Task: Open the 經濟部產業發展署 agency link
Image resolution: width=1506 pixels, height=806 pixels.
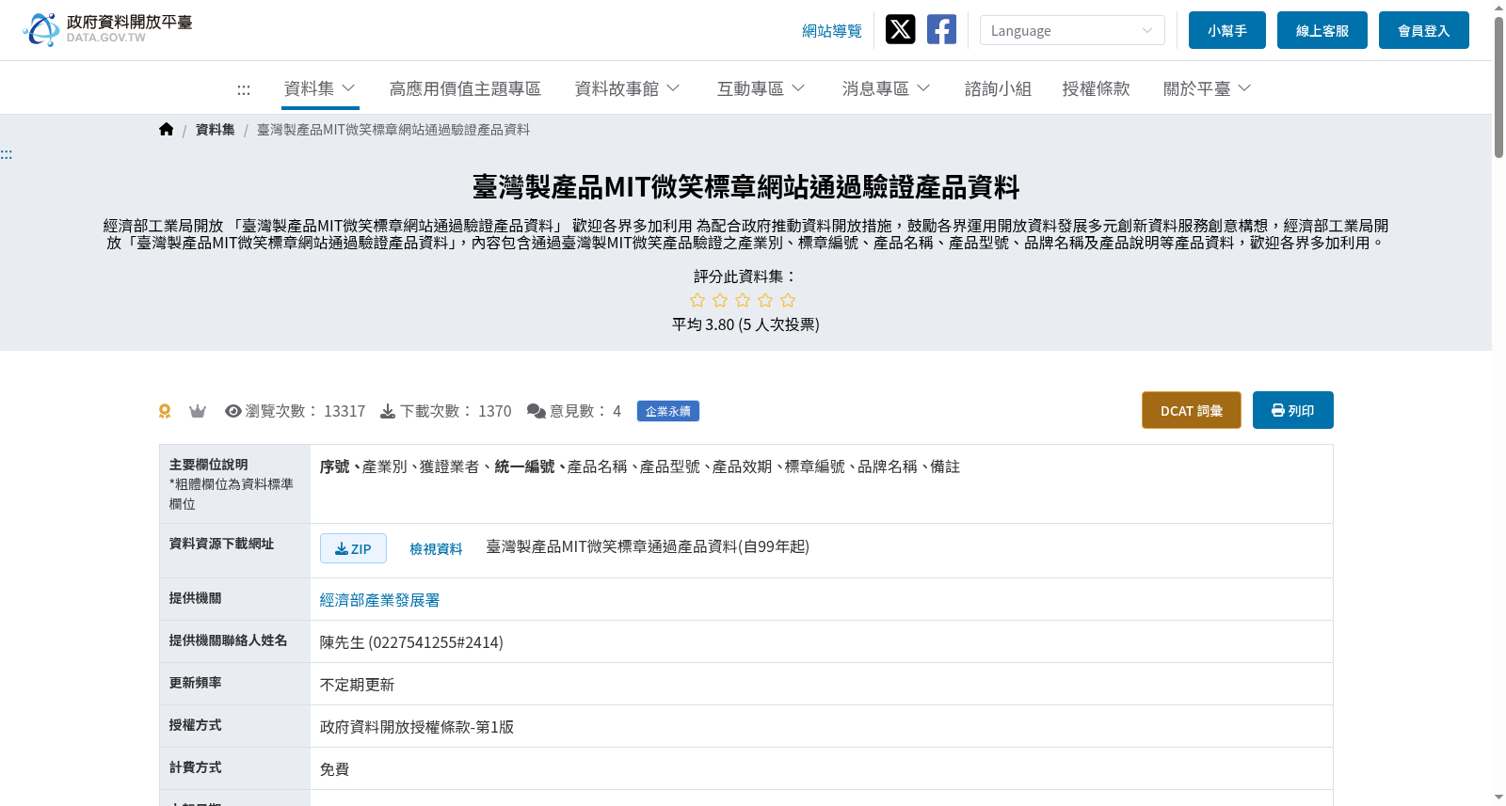Action: (x=379, y=600)
